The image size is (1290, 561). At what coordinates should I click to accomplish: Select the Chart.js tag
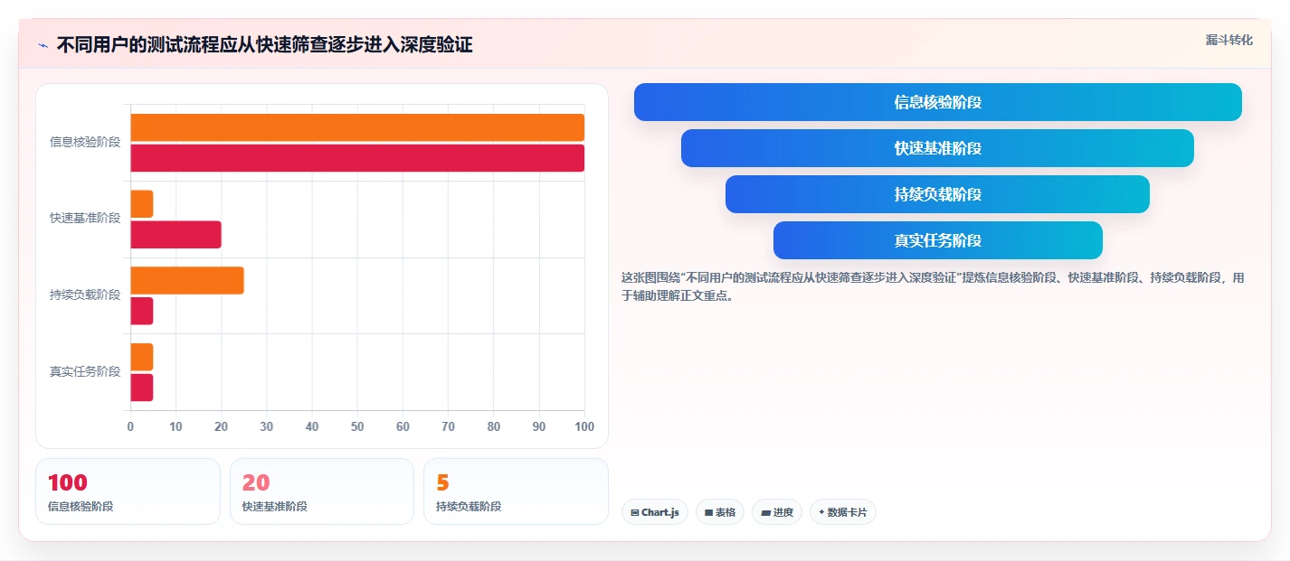[655, 512]
